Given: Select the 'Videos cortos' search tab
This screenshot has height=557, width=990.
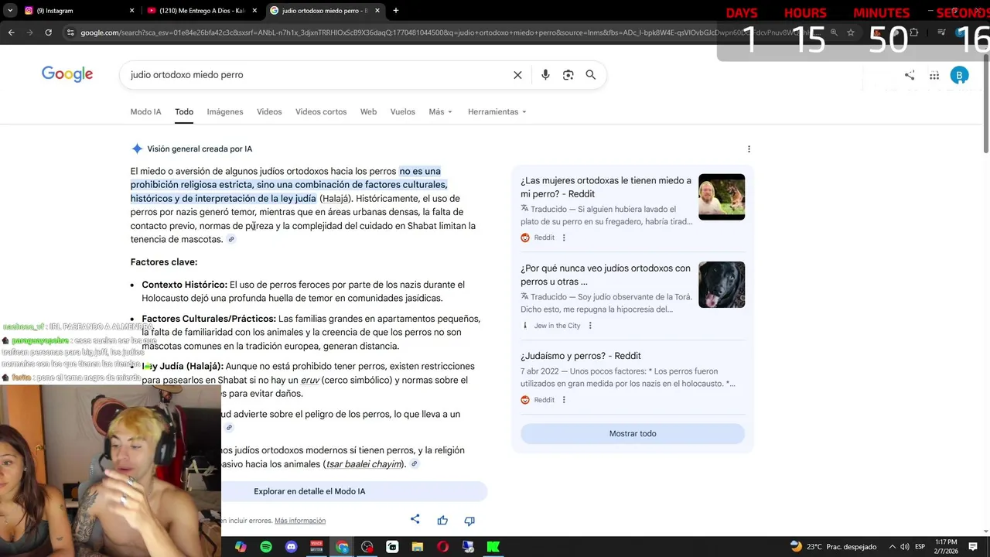Looking at the screenshot, I should (x=321, y=112).
